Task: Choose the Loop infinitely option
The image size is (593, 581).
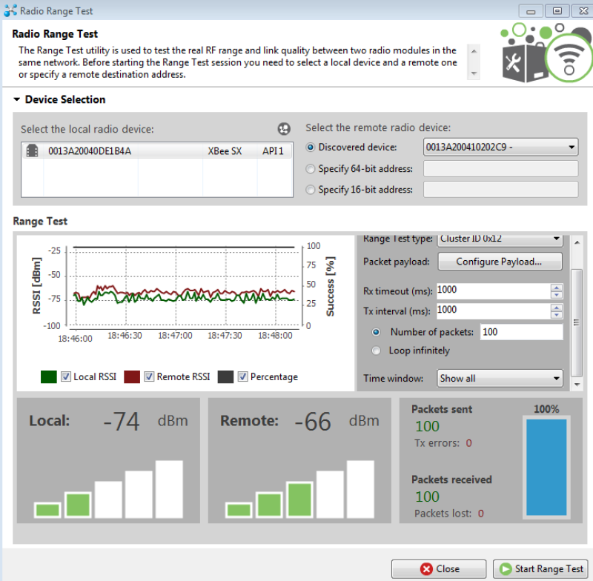Action: (x=376, y=351)
